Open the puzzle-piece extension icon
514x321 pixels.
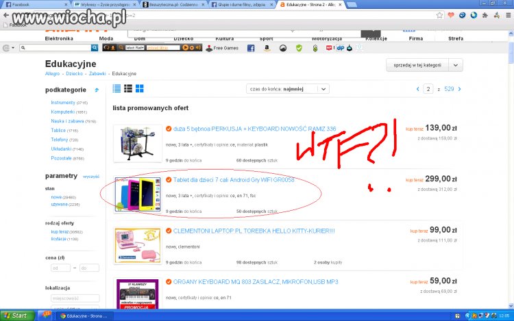(485, 15)
